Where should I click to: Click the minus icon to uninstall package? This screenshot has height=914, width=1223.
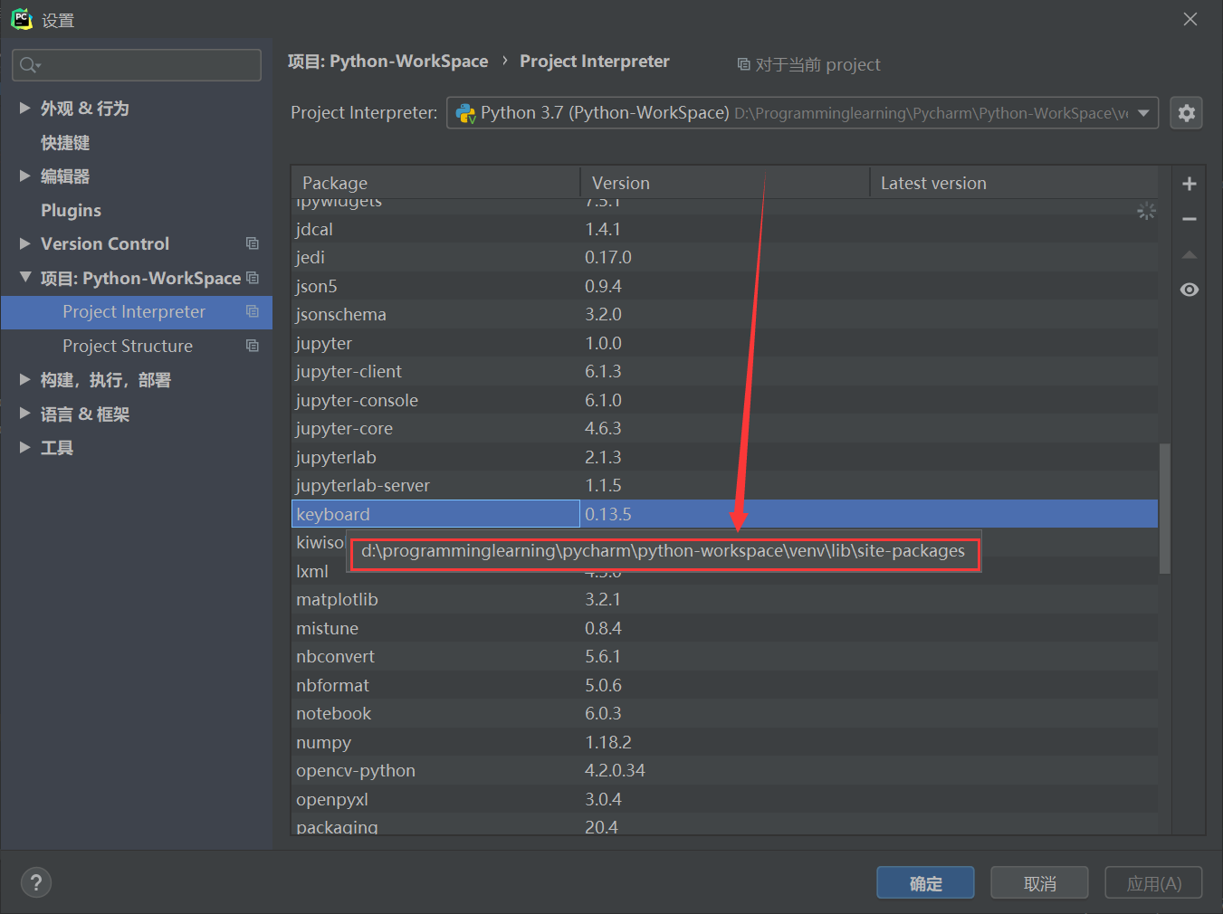(1190, 219)
